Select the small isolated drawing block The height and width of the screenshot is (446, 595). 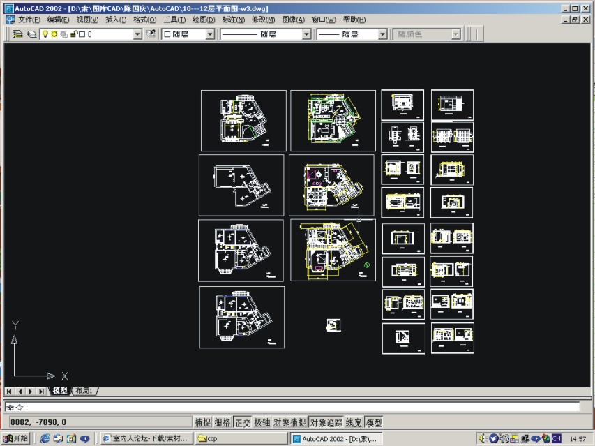click(x=333, y=325)
